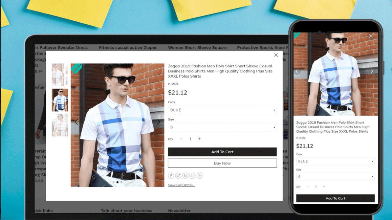The height and width of the screenshot is (220, 392).
Task: Open Size dropdown showing S in laptop modal
Action: point(222,127)
